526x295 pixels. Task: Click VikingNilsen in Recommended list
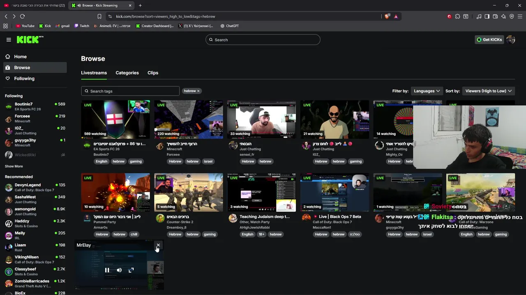35,259
